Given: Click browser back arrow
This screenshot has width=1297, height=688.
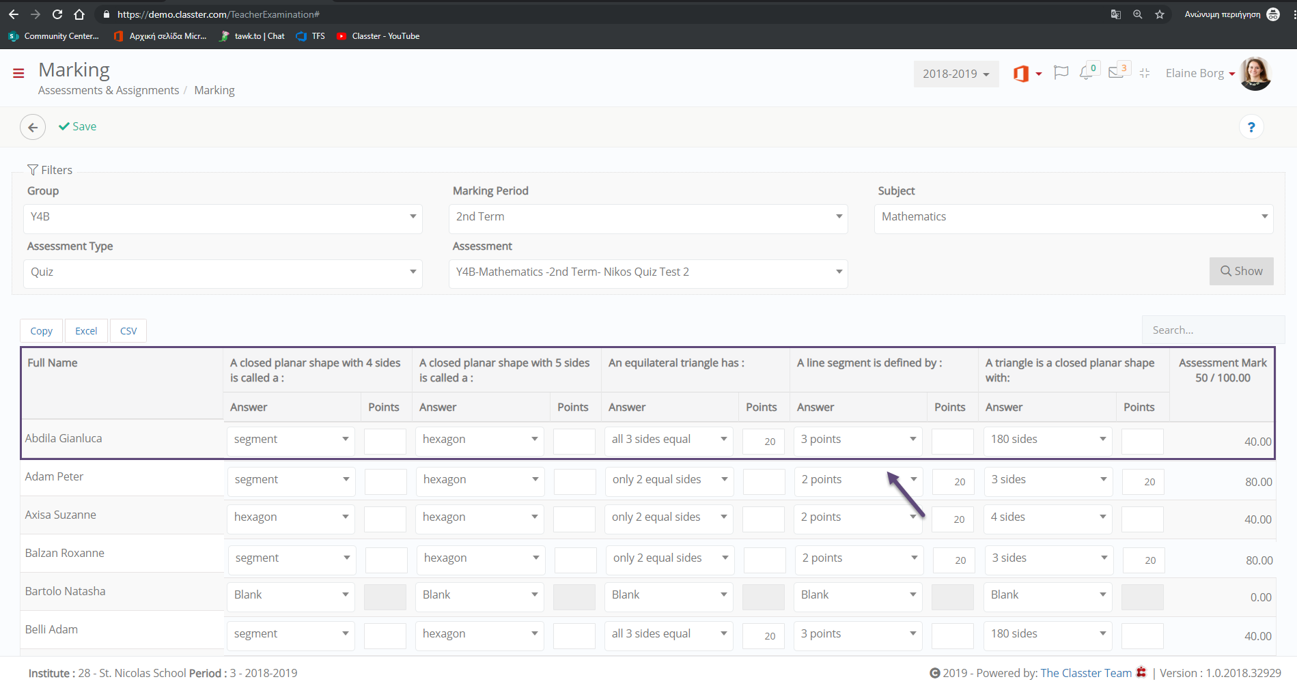Looking at the screenshot, I should 14,14.
